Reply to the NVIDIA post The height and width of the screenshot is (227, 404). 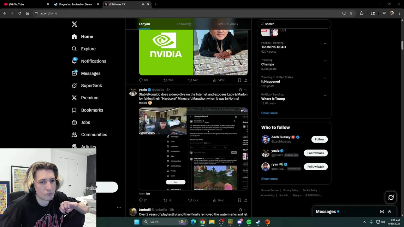pyautogui.click(x=143, y=80)
